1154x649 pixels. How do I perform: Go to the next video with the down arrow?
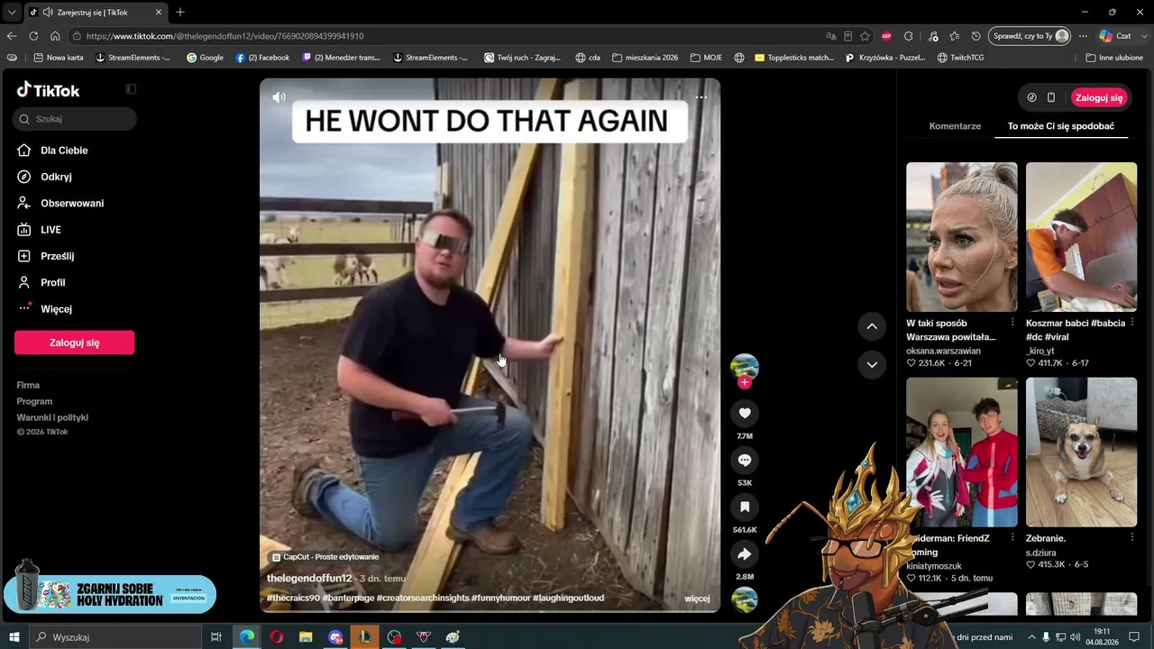click(872, 365)
